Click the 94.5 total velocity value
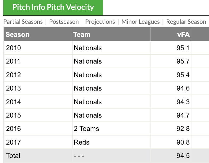Viewport: 209px width, 163px height. tap(183, 156)
